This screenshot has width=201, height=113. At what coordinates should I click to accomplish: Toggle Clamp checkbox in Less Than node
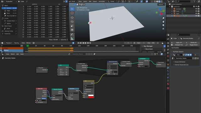coord(69,95)
